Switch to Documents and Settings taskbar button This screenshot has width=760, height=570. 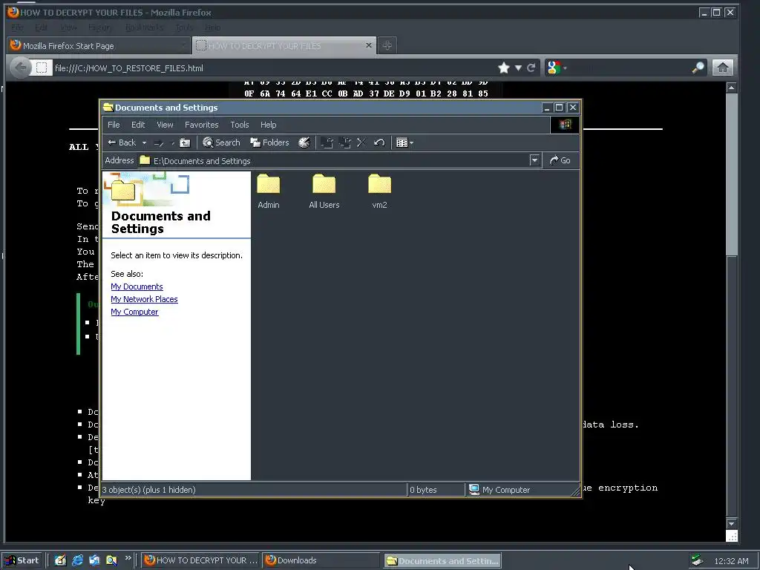[442, 561]
